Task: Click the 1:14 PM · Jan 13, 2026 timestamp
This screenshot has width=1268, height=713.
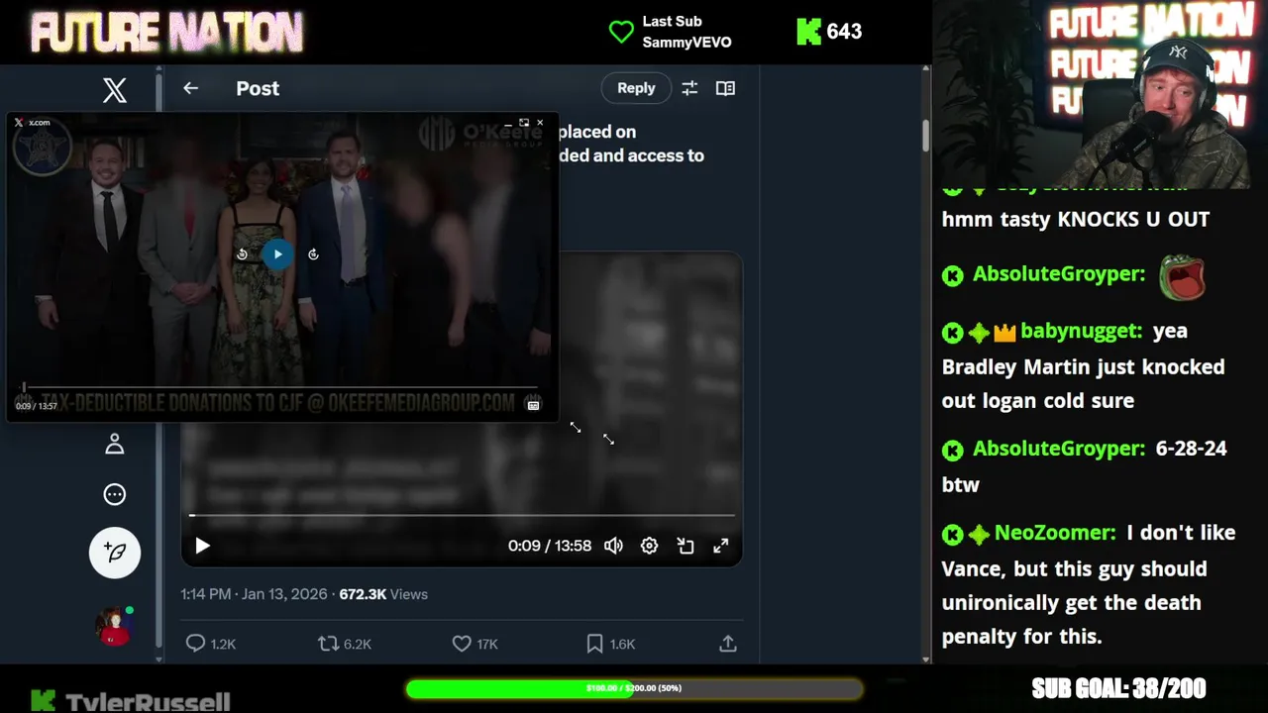Action: pos(254,594)
